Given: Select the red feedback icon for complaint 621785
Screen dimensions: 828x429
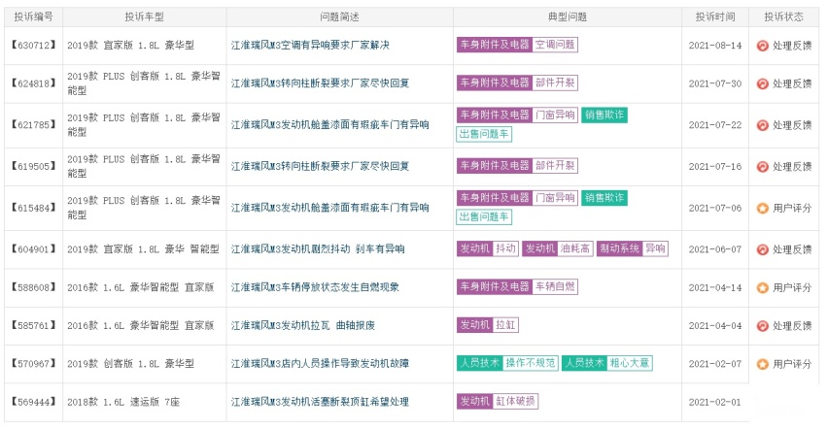Looking at the screenshot, I should [x=762, y=125].
